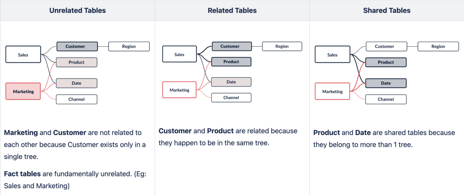The width and height of the screenshot is (464, 195).
Task: Choose the Channel node in Unrelated Tables diagram
Action: (77, 99)
